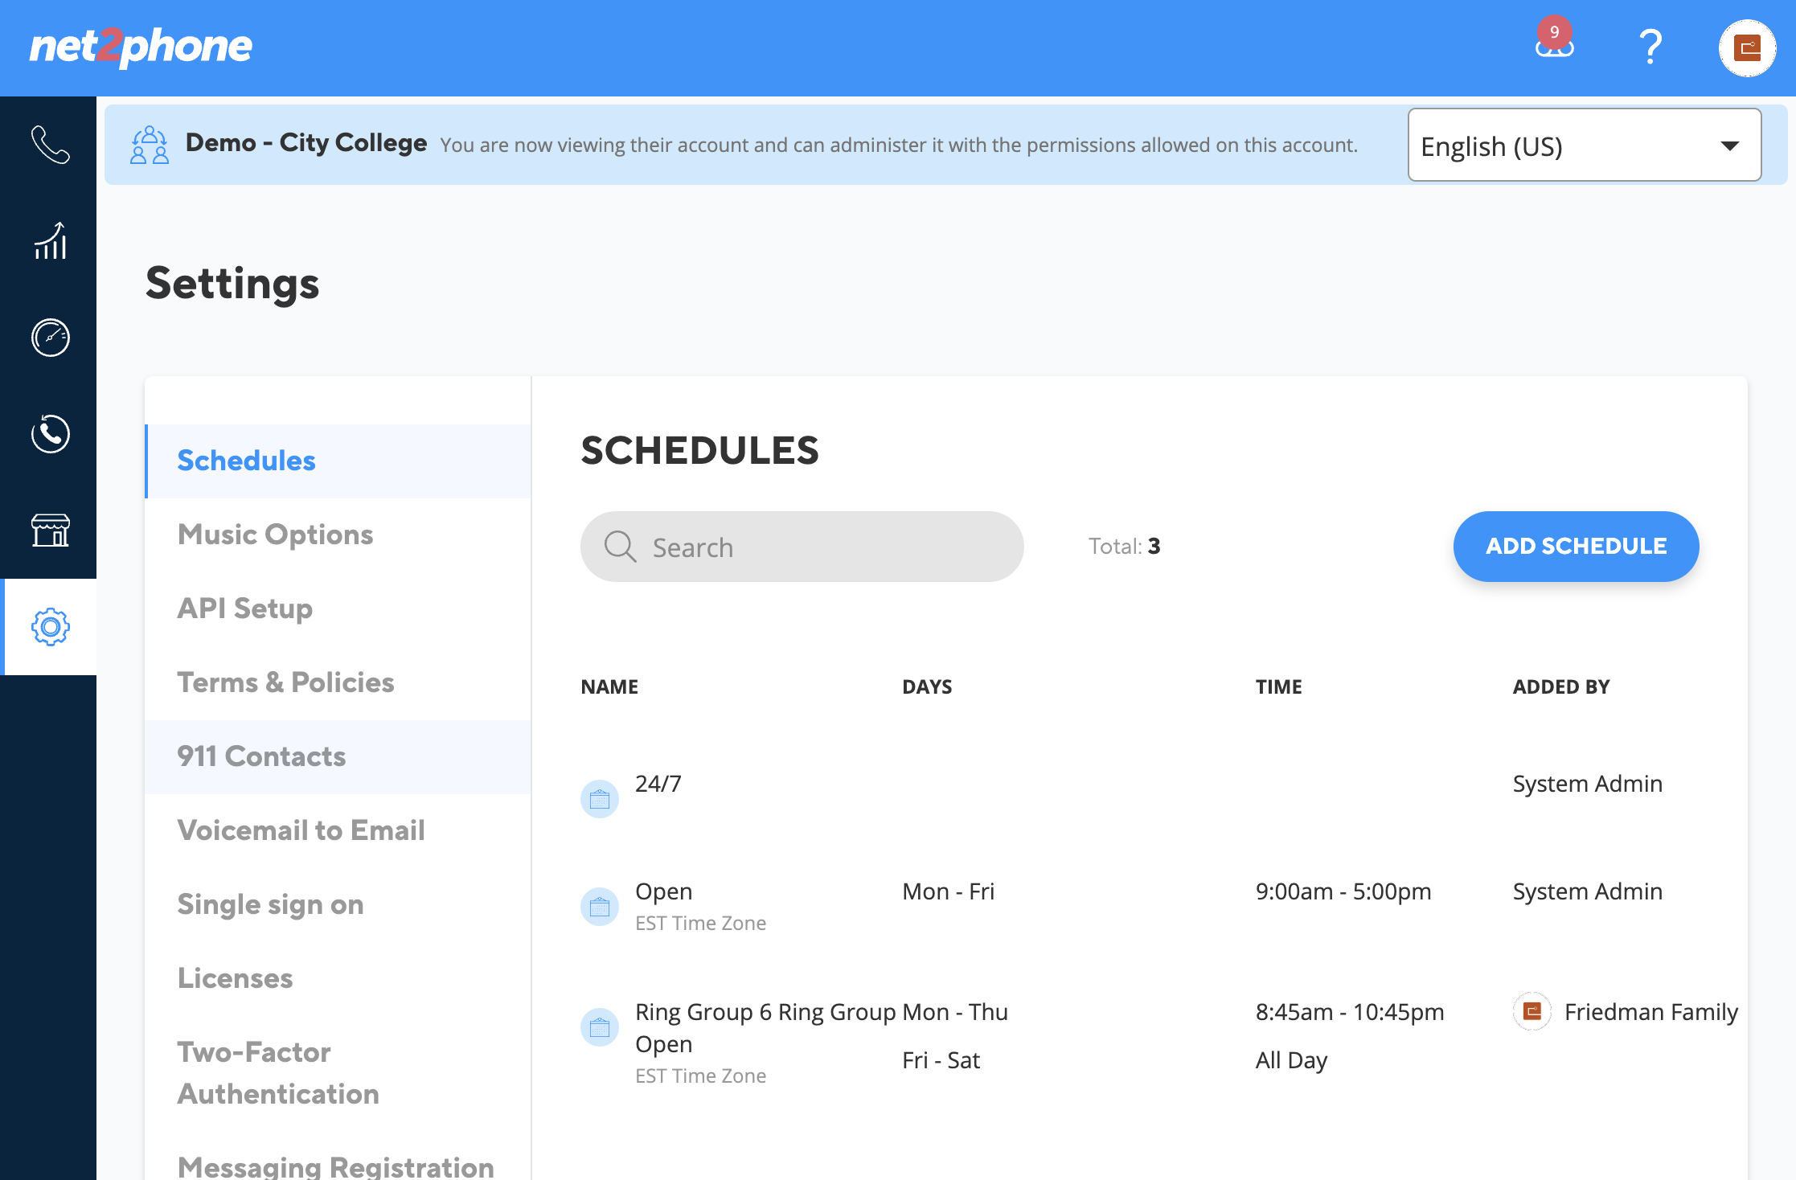This screenshot has width=1796, height=1180.
Task: Switch to Music Options settings tab
Action: pyautogui.click(x=275, y=535)
